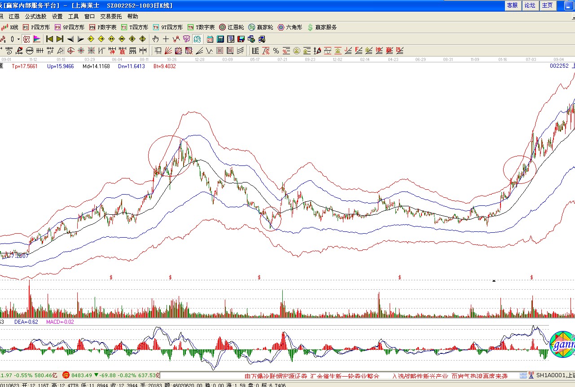Open the calendar icon showing 21
This screenshot has width=575, height=387.
pos(210,39)
